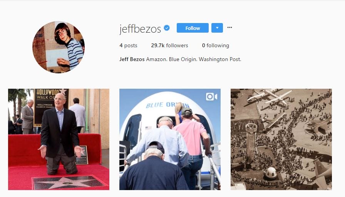The image size is (345, 197).
Task: Select the jeffbezos username heading
Action: coord(140,29)
